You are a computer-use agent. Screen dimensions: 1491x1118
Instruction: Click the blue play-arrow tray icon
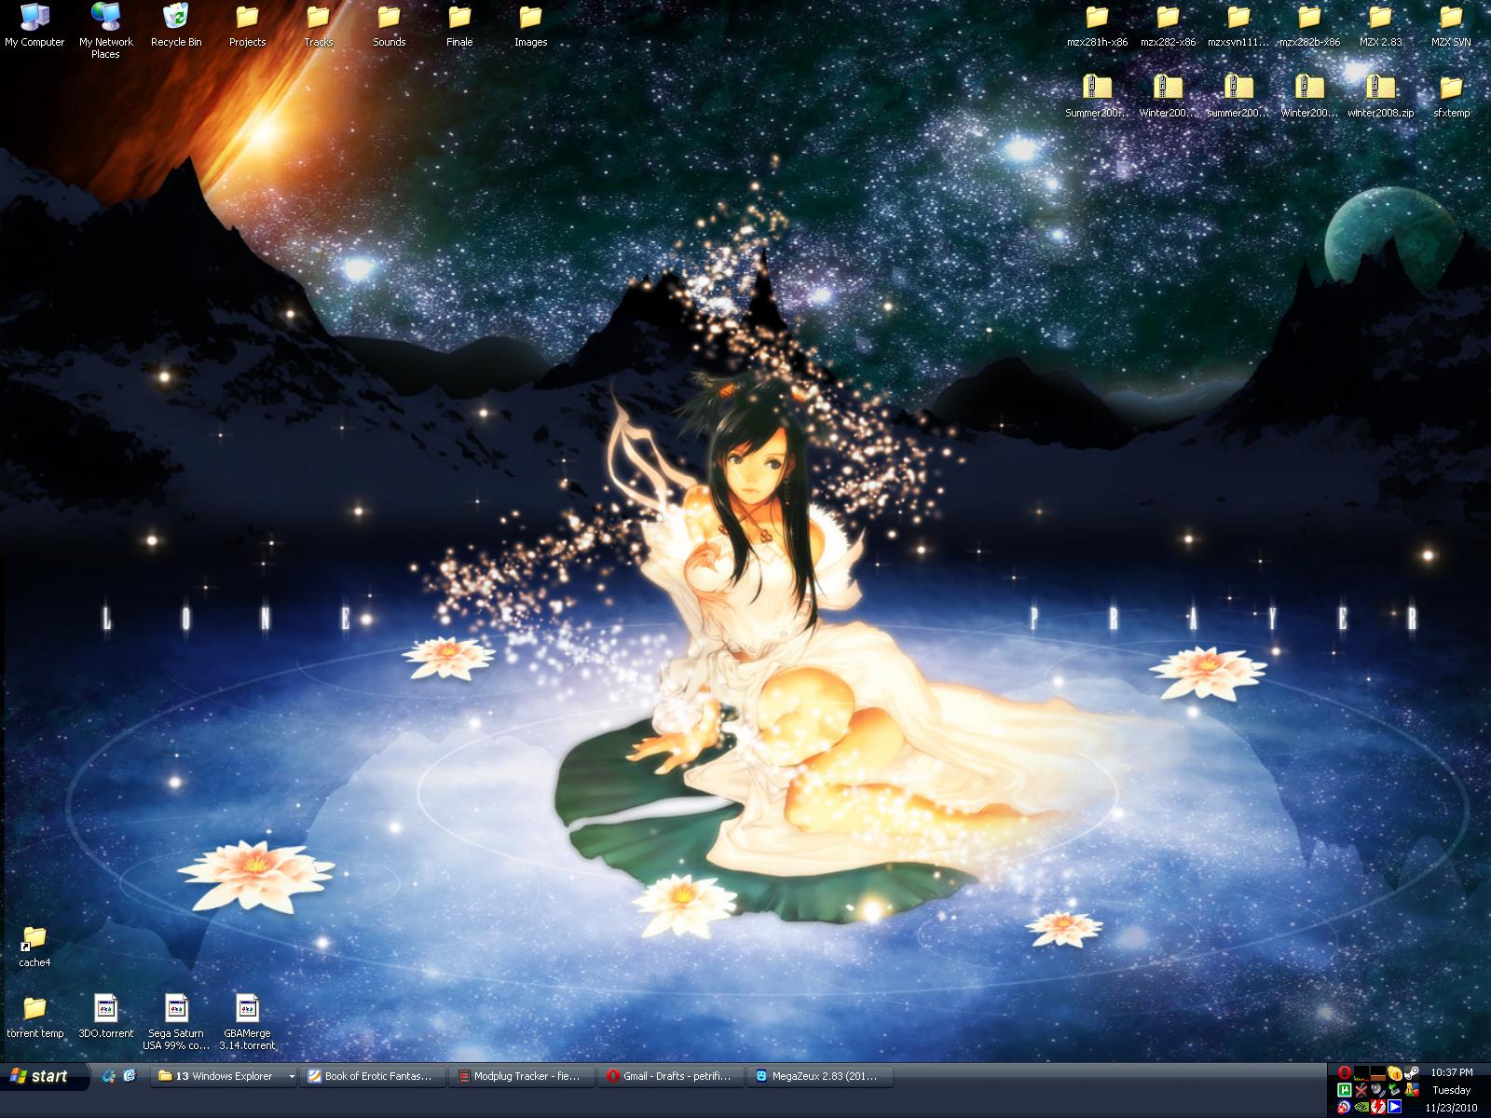[1394, 1107]
